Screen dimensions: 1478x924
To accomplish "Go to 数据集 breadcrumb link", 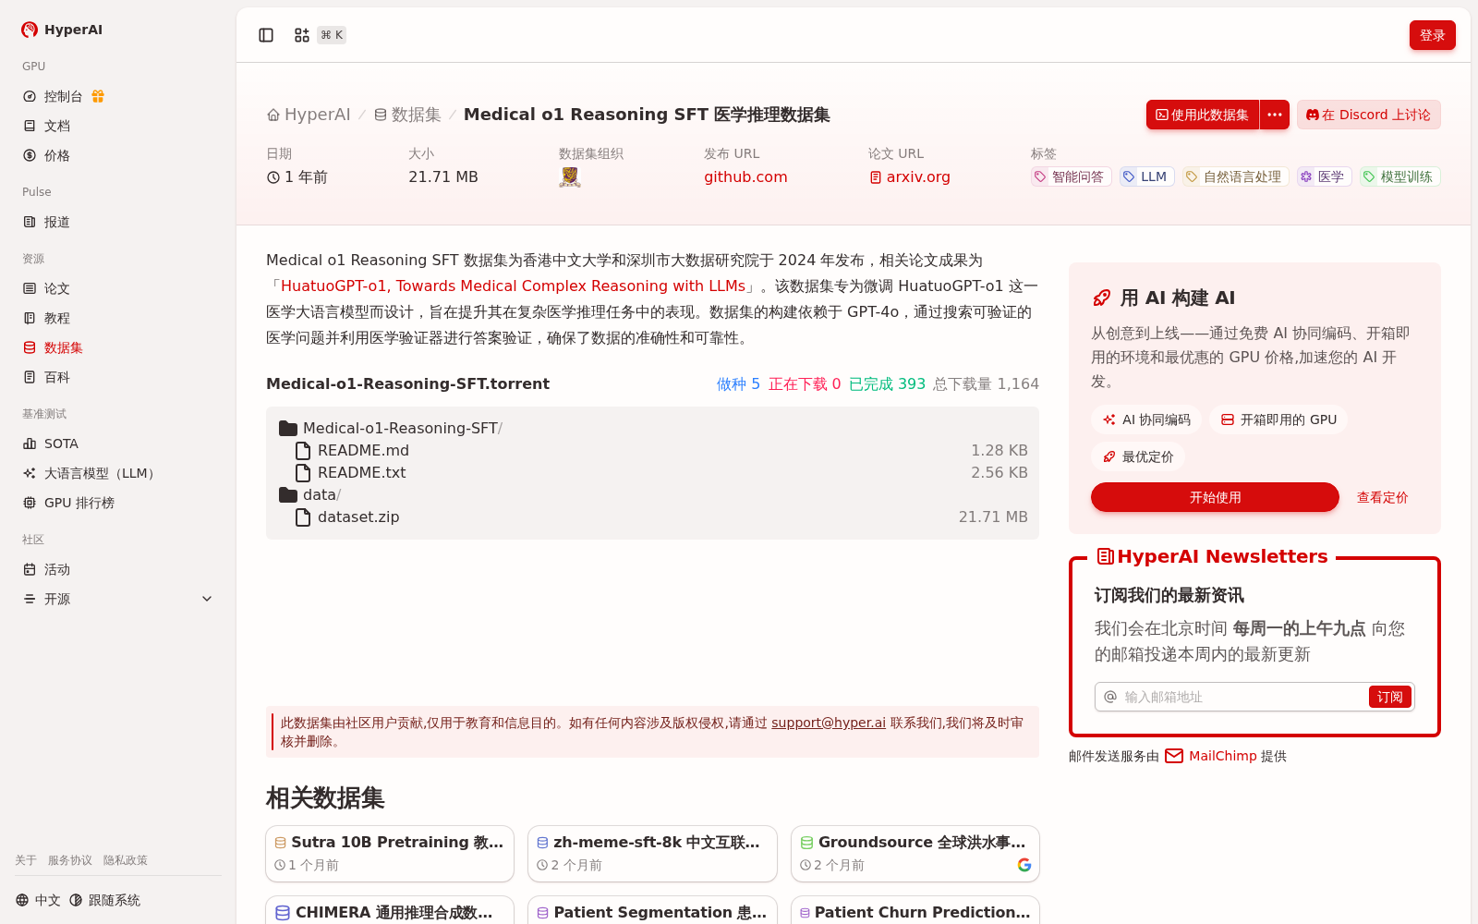I will click(407, 115).
